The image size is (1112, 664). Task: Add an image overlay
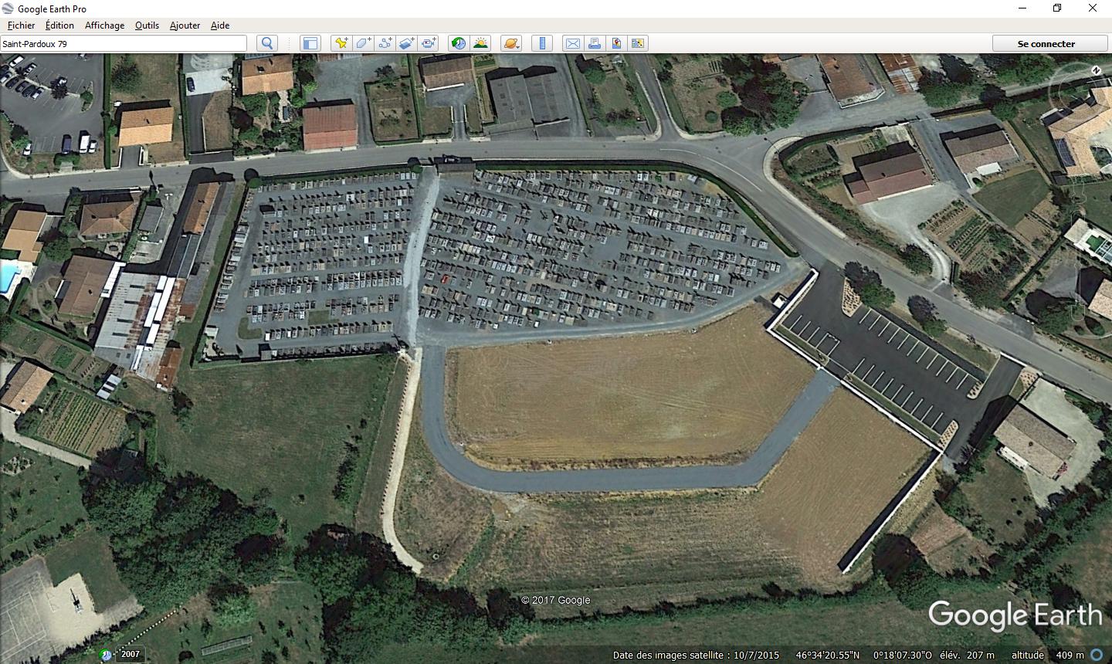pyautogui.click(x=406, y=43)
